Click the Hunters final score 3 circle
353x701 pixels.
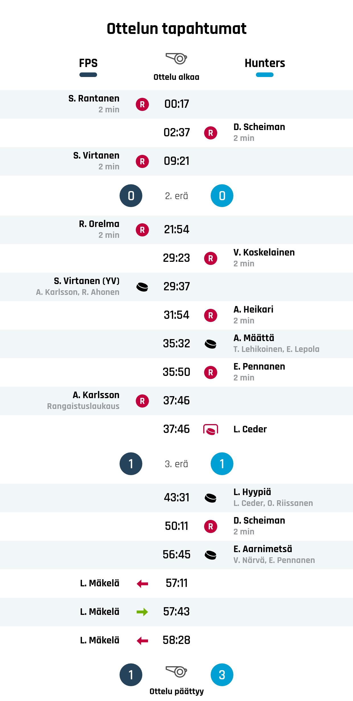point(222,675)
